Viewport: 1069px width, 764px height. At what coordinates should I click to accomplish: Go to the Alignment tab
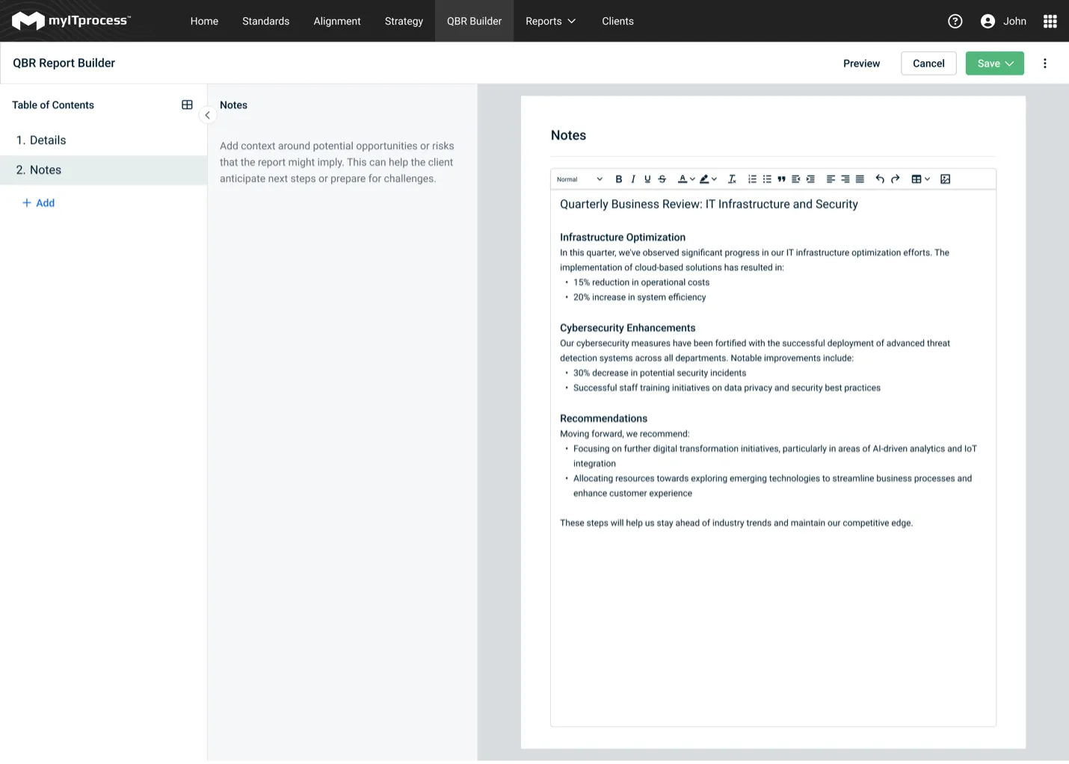point(336,21)
